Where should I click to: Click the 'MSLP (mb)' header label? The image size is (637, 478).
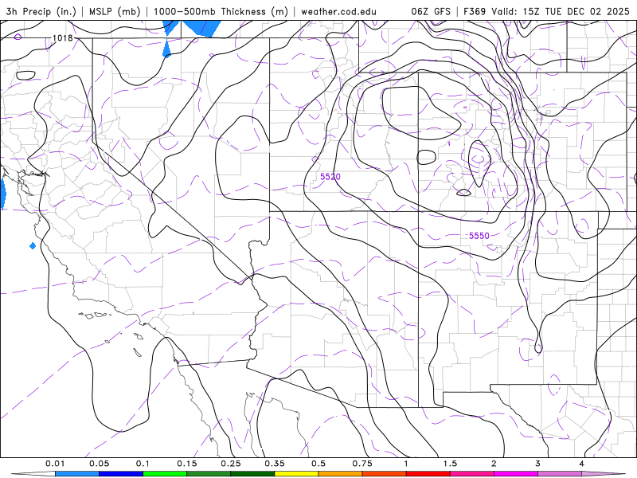tap(114, 11)
